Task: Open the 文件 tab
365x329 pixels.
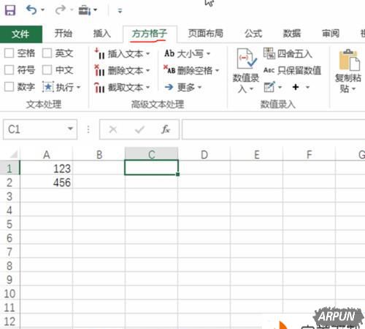Action: [x=20, y=34]
